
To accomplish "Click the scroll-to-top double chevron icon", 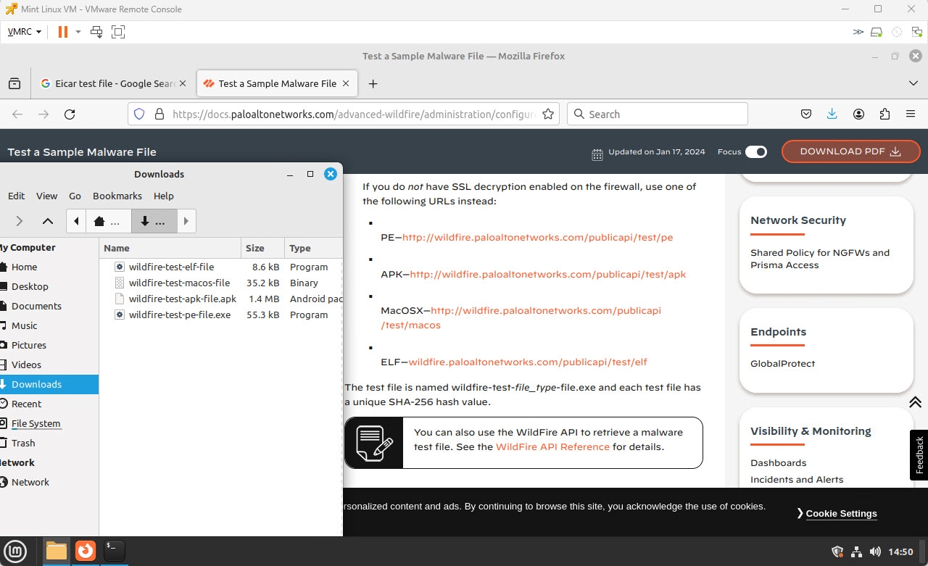I will pos(915,401).
